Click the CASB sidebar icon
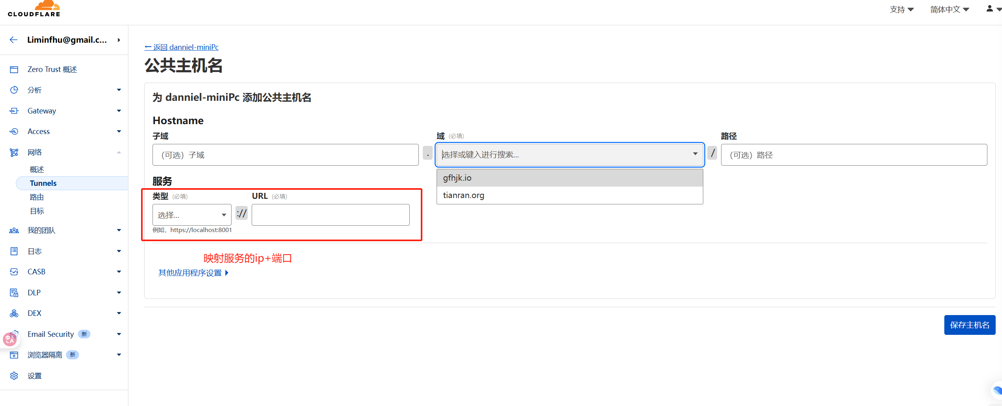This screenshot has width=1002, height=406. pos(14,272)
